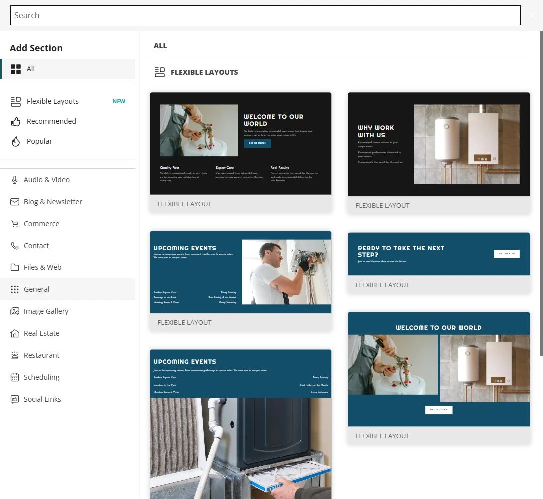Click the Contact phone icon
The image size is (543, 499).
coord(15,246)
